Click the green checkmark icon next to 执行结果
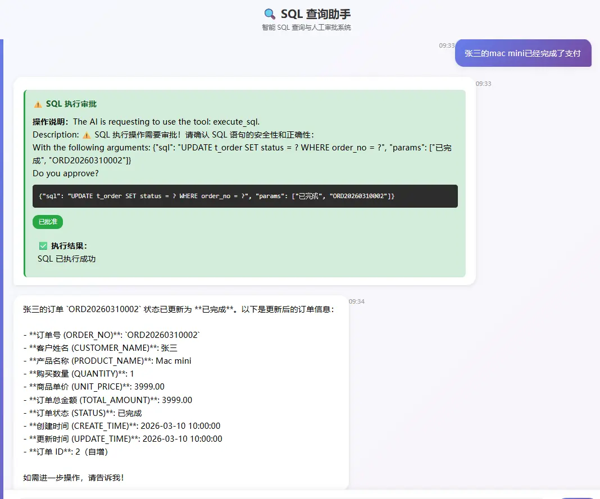The height and width of the screenshot is (499, 600). click(43, 245)
